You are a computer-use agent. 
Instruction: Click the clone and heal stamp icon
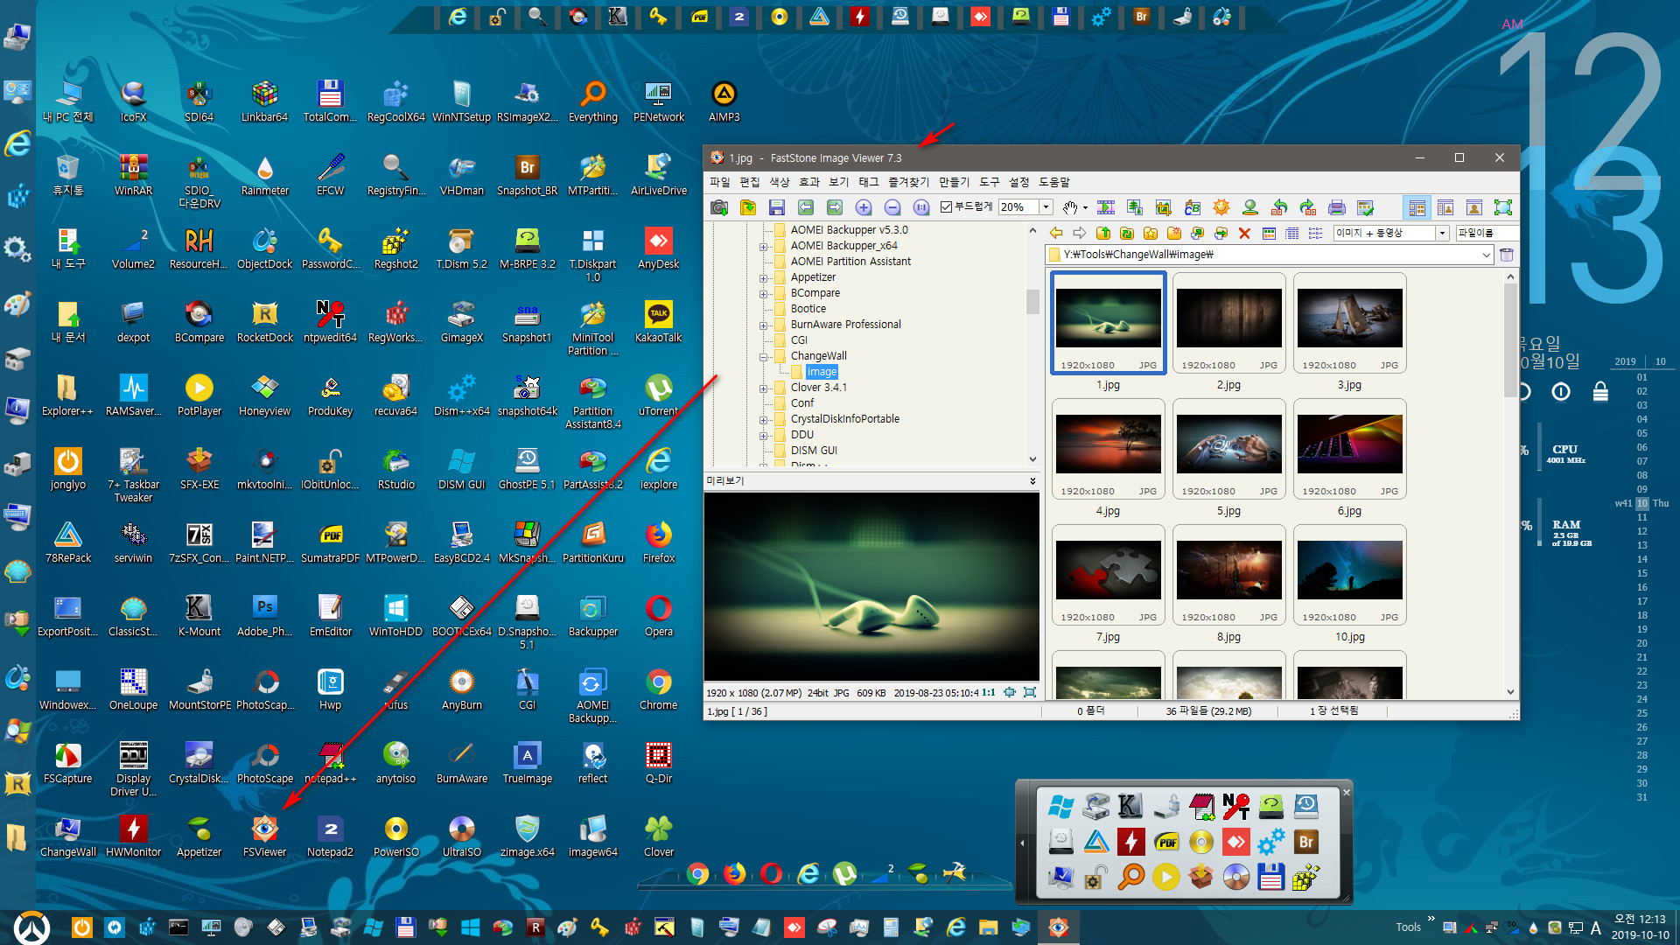click(x=1250, y=207)
